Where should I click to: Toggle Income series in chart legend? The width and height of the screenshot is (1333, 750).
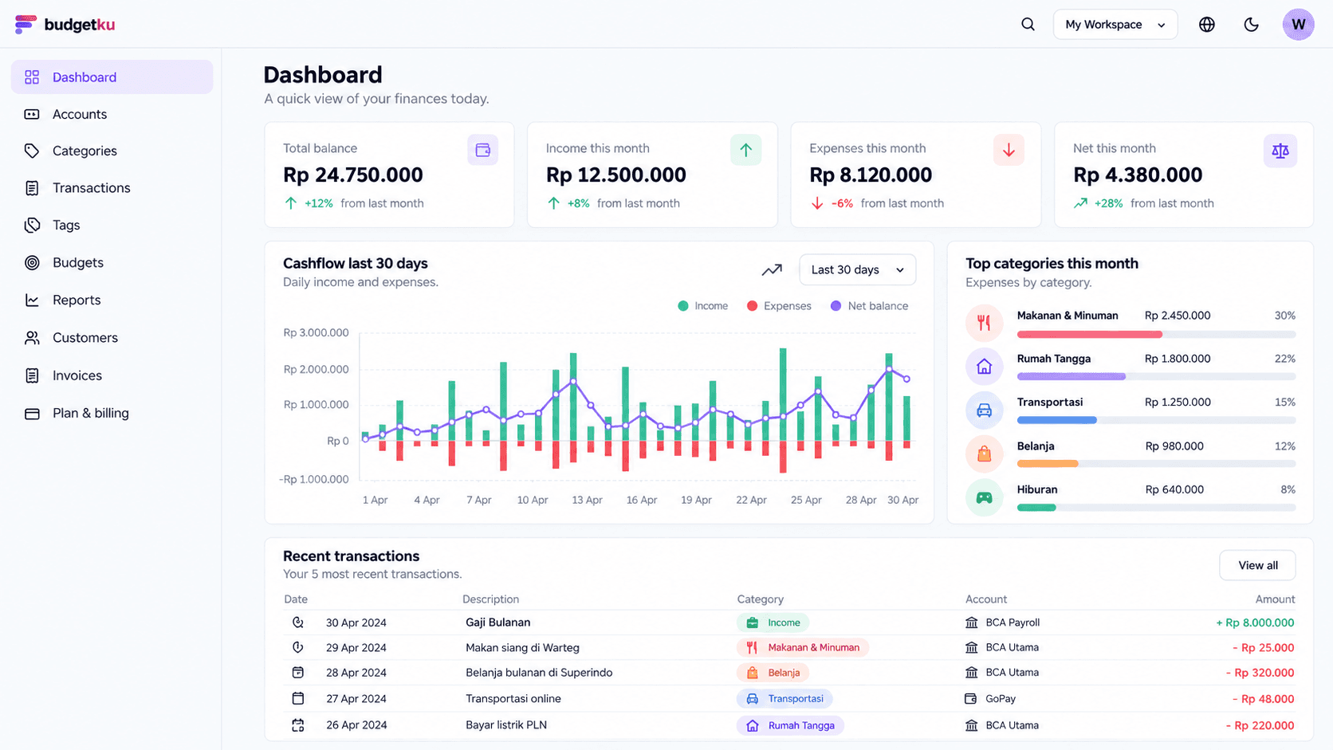coord(702,306)
